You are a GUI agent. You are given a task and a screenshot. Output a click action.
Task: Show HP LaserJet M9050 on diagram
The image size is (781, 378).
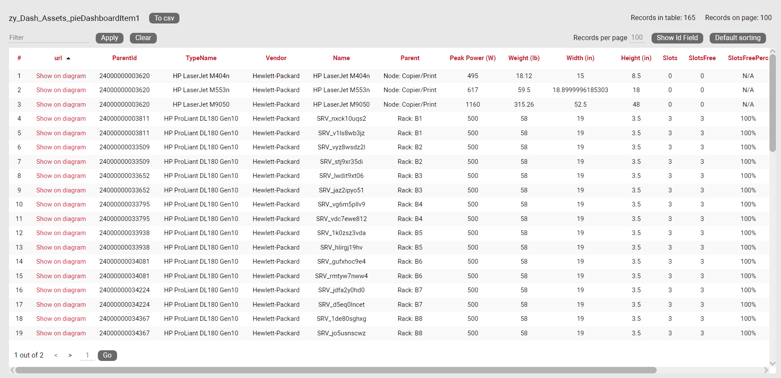click(x=61, y=105)
